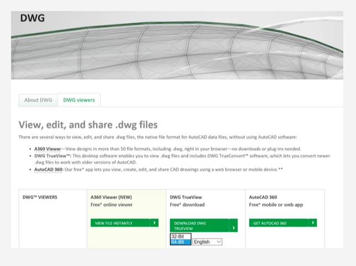356x266 pixels.
Task: Click arrow icon beside Get AutoCAD 360
Action: click(x=313, y=223)
